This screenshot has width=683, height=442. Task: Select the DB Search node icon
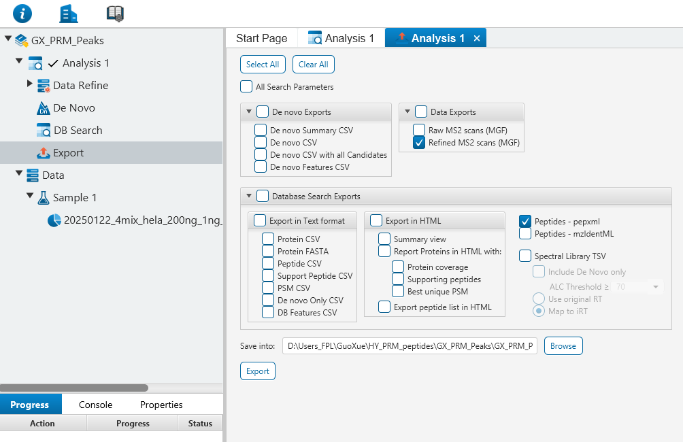[44, 131]
